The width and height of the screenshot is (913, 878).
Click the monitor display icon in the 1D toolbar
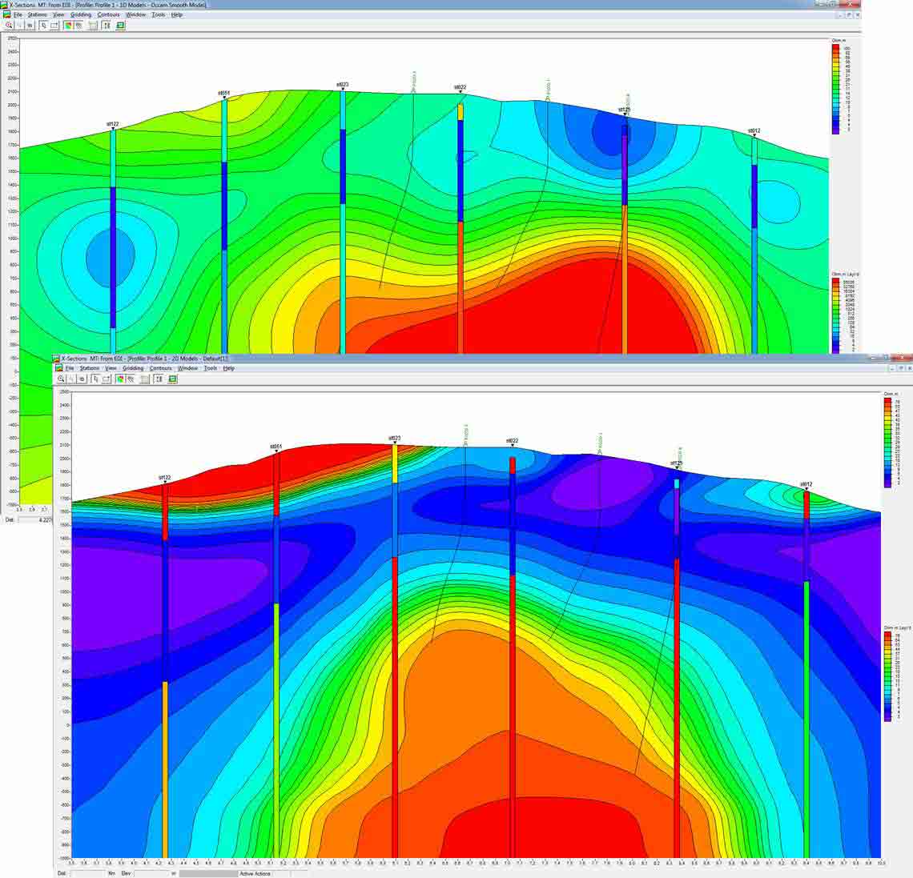click(x=119, y=25)
